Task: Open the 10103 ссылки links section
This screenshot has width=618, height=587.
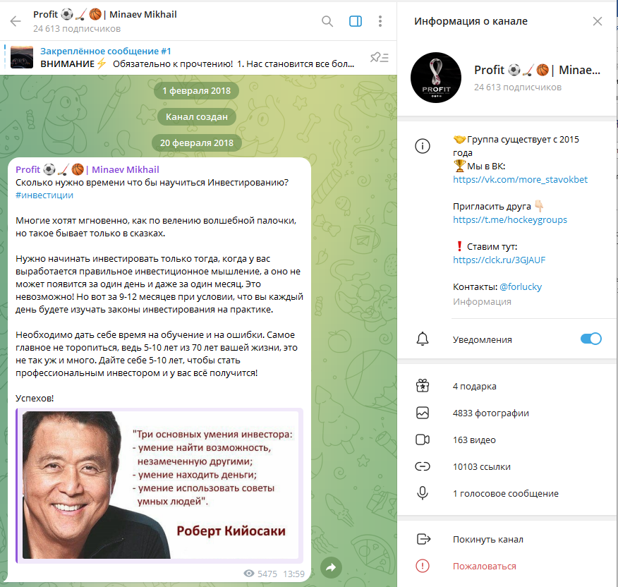Action: click(508, 467)
